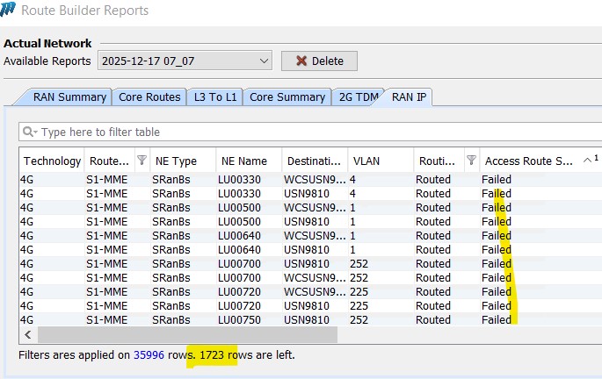Image resolution: width=602 pixels, height=379 pixels.
Task: Sort by the Technology column header
Action: click(x=52, y=161)
